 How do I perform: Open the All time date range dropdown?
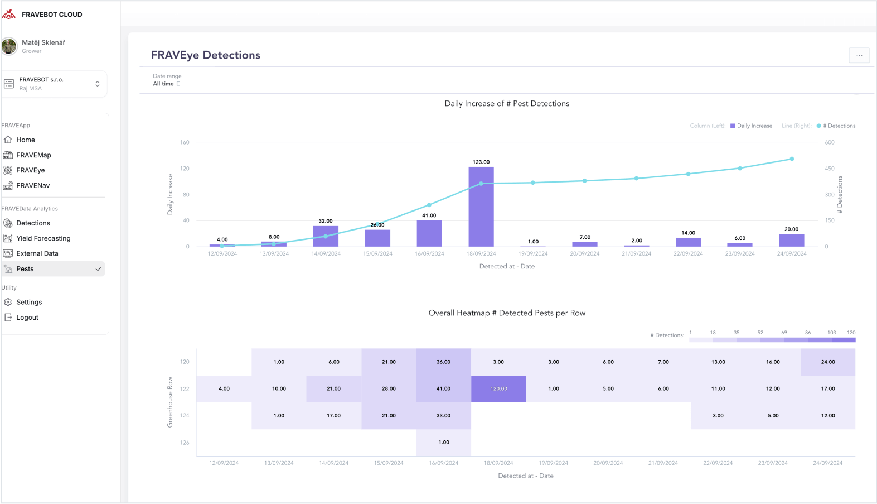167,84
